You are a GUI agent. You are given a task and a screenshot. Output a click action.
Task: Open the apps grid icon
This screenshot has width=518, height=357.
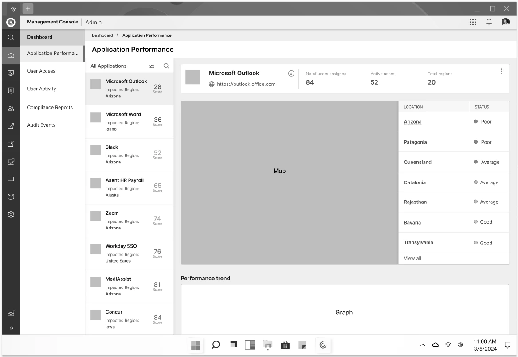[x=473, y=22]
